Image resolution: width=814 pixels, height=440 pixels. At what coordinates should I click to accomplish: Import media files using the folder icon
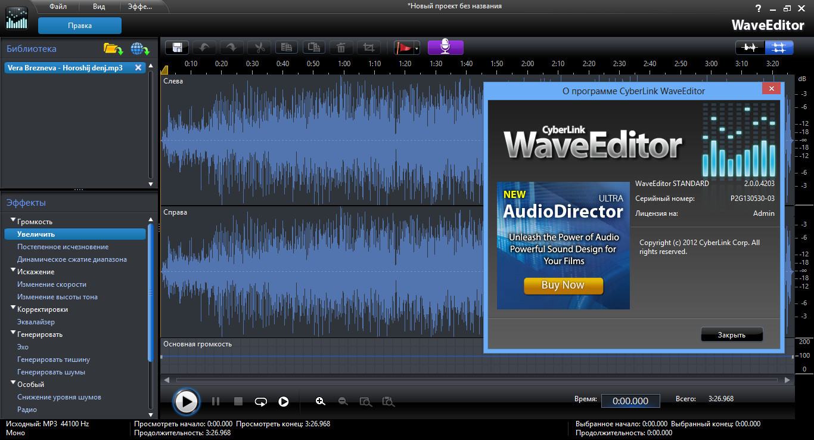click(x=113, y=49)
